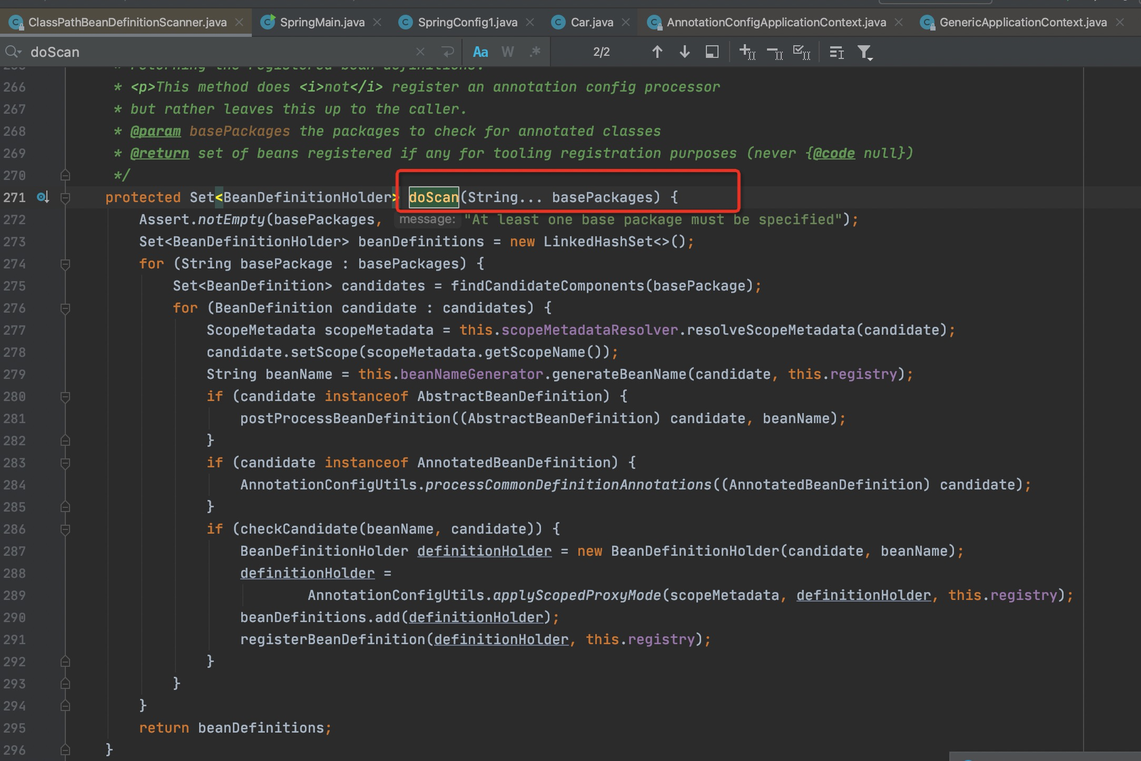The height and width of the screenshot is (761, 1141).
Task: Toggle Words (W) search option
Action: [507, 52]
